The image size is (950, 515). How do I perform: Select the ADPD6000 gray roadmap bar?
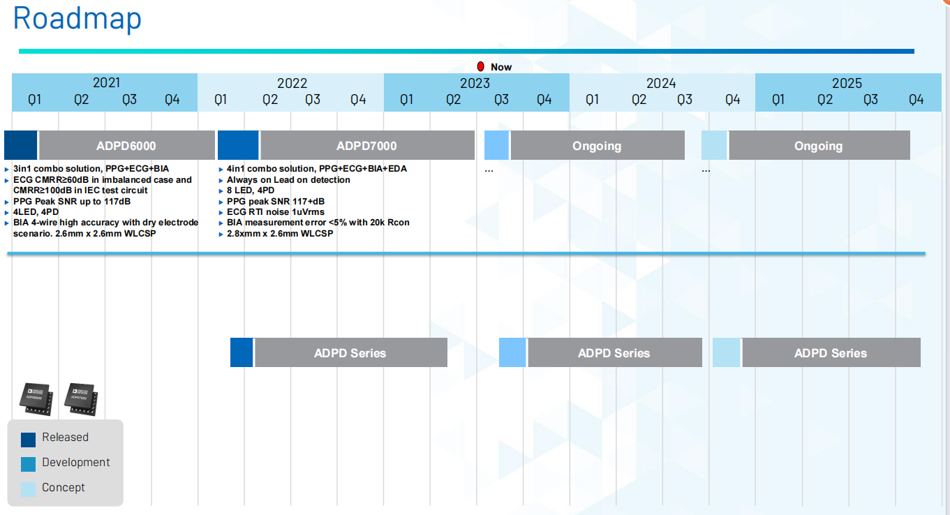pyautogui.click(x=126, y=146)
